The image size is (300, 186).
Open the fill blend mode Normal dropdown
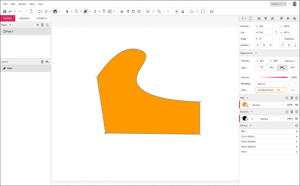click(x=267, y=105)
